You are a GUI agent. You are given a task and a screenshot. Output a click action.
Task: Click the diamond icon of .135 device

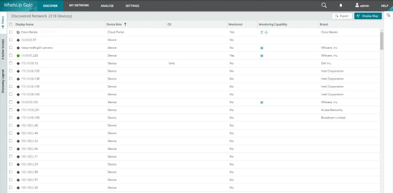coord(18,71)
